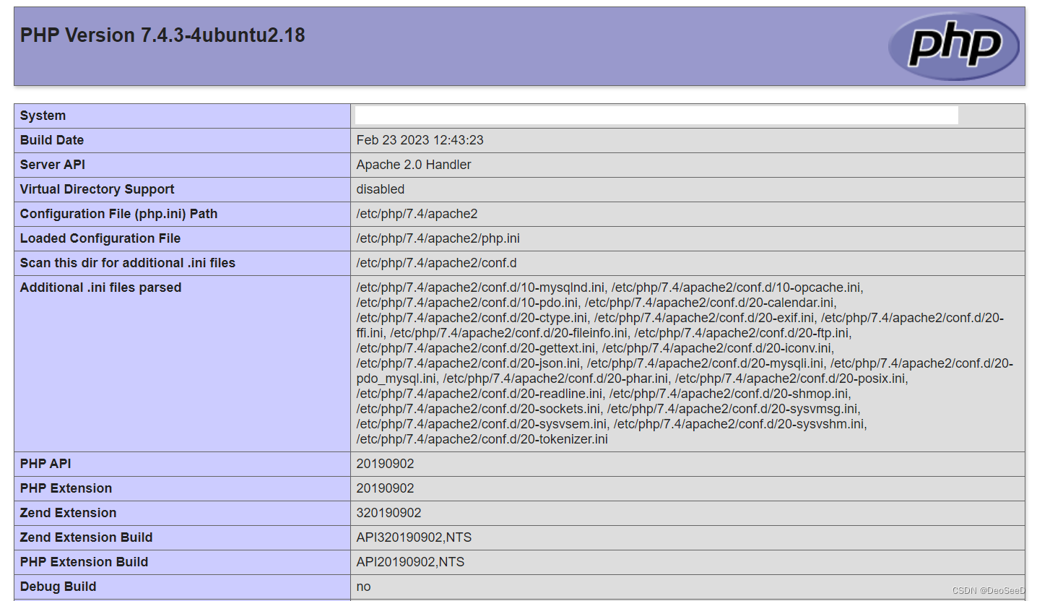Select the 10-opcache.ini file path
Viewport: 1037px width, 601px height.
737,287
